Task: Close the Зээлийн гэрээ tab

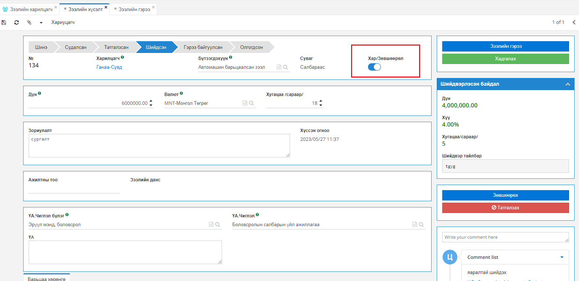Action: coord(153,7)
